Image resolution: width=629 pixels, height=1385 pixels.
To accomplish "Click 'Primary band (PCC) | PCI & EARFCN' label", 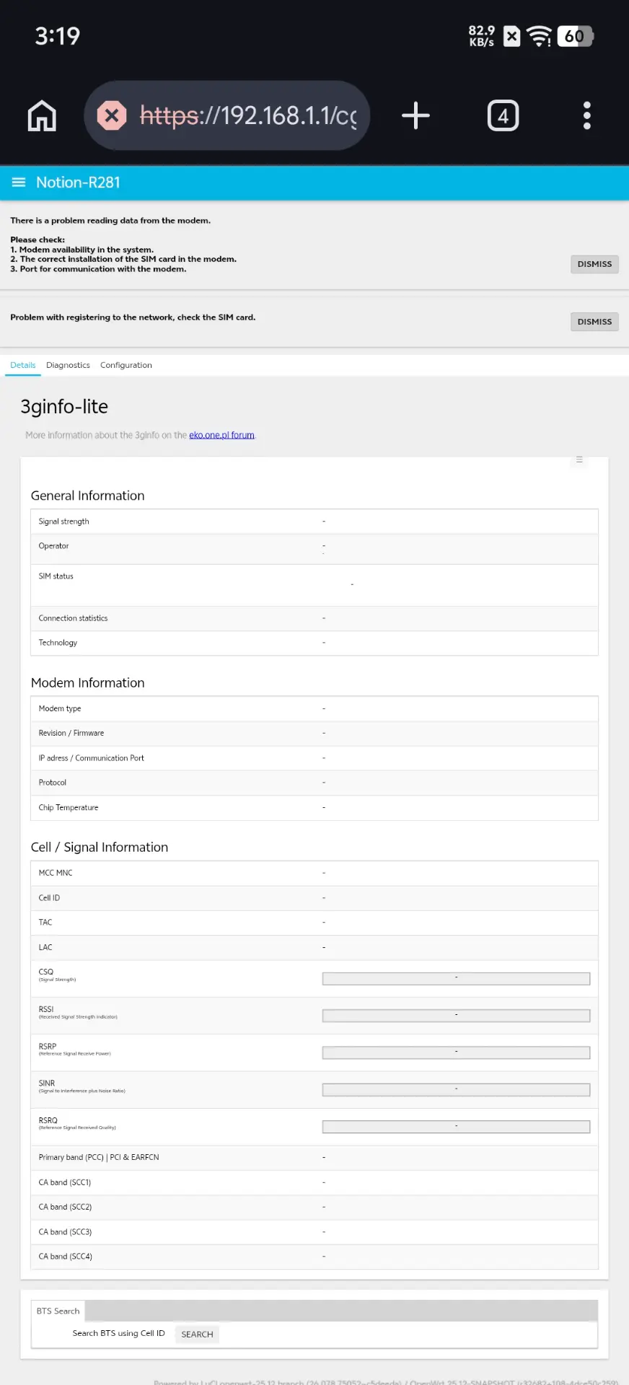I will (99, 1157).
